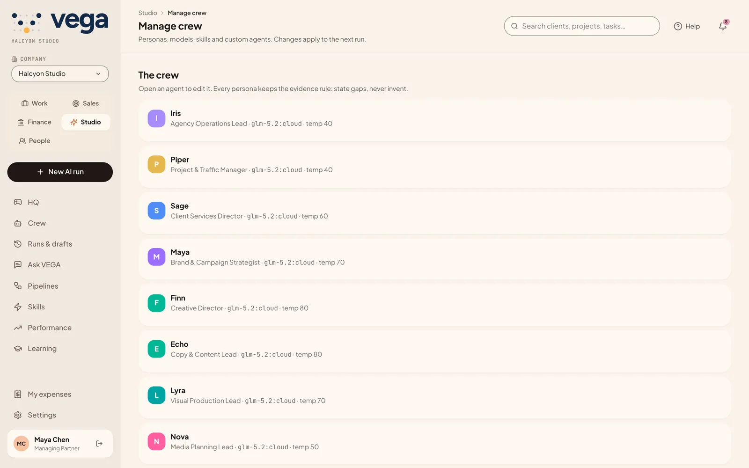Open the Piper agent name
Image resolution: width=749 pixels, height=468 pixels.
pyautogui.click(x=180, y=160)
